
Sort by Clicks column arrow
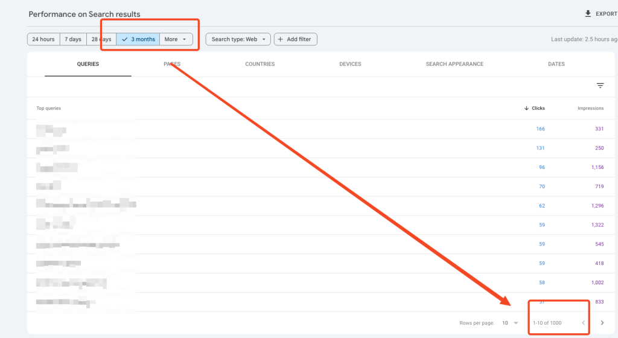526,109
